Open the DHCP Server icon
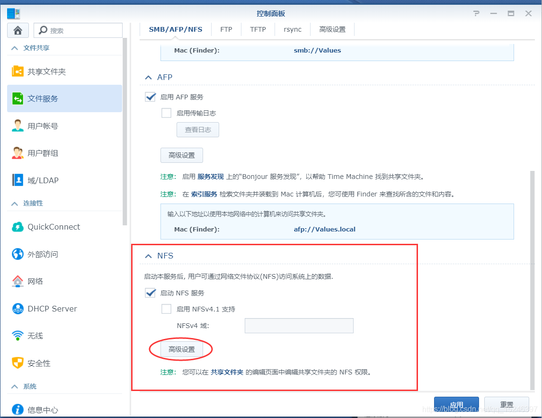This screenshot has width=542, height=418. coord(18,308)
